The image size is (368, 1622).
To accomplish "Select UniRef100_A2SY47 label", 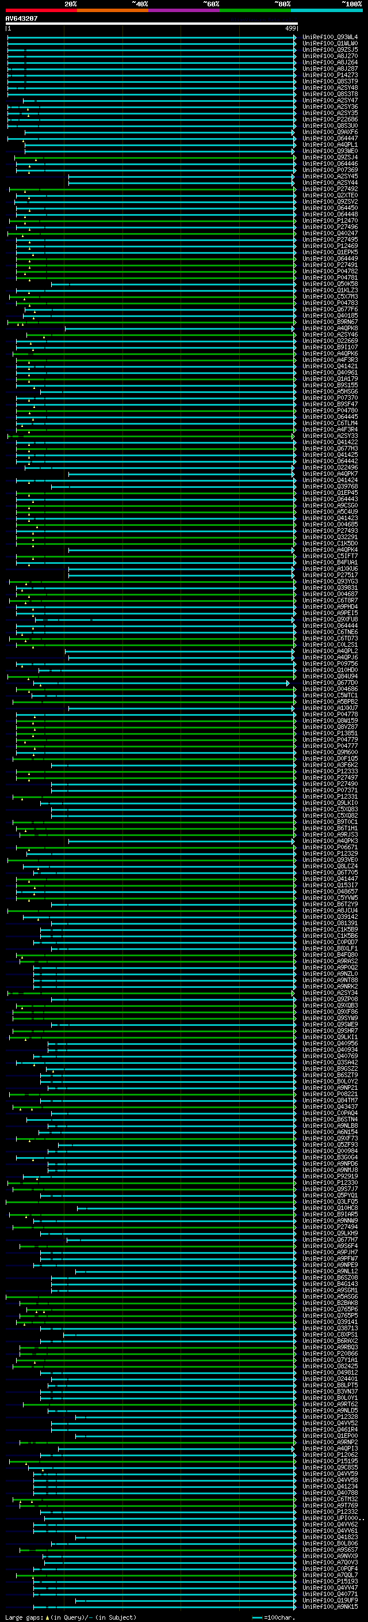I will 329,100.
